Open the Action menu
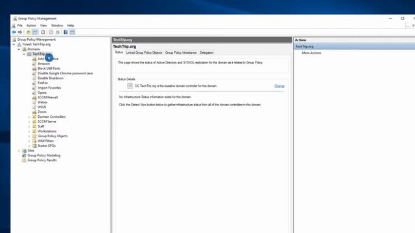Viewport: 415px width, 233px height. (31, 26)
